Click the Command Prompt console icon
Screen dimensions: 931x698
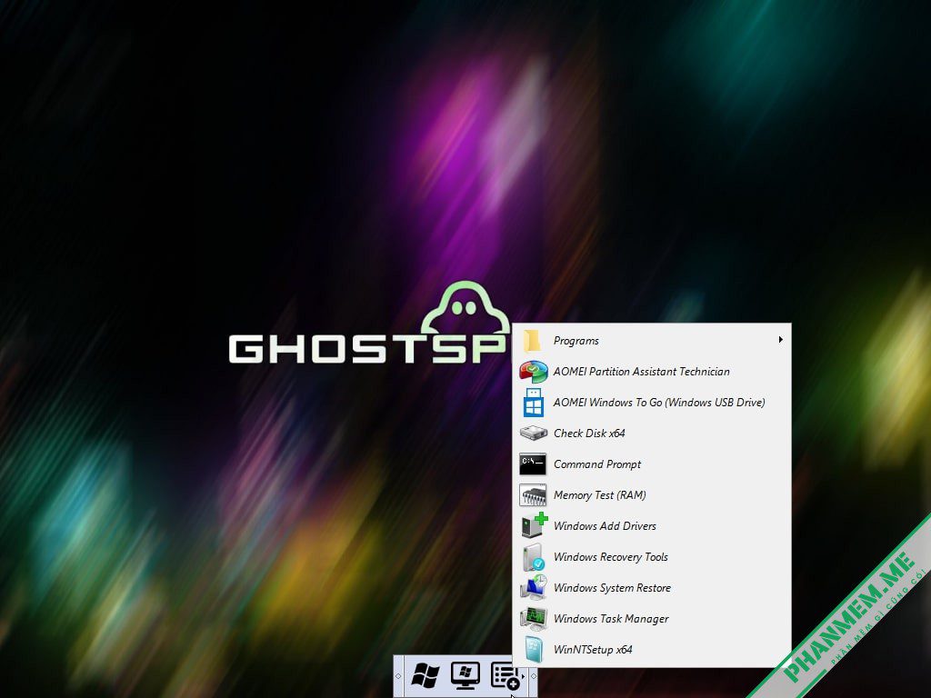click(x=533, y=464)
